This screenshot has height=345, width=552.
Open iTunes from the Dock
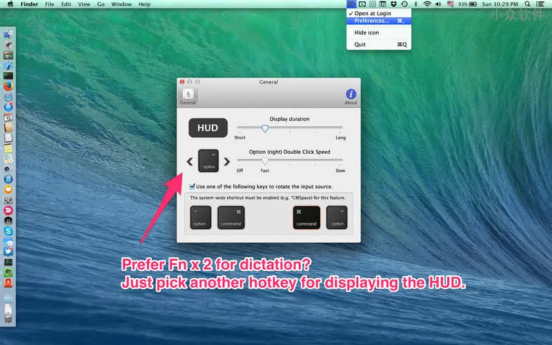[8, 179]
